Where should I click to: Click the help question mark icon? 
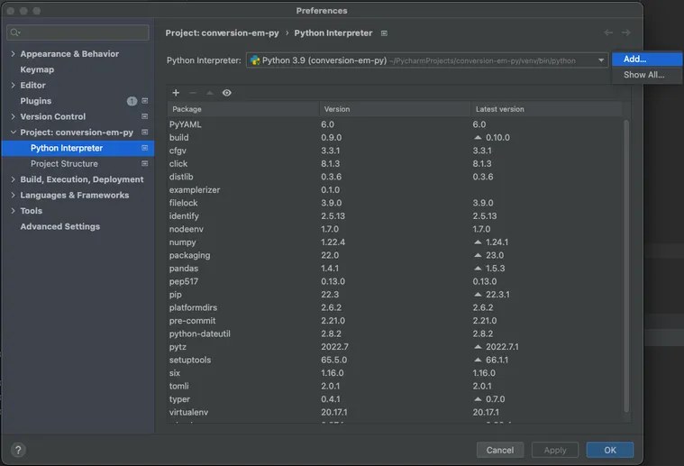18,450
